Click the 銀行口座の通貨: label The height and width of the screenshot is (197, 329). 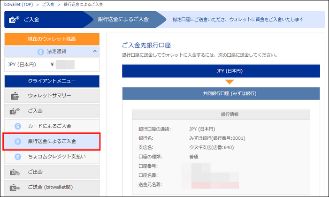[154, 129]
